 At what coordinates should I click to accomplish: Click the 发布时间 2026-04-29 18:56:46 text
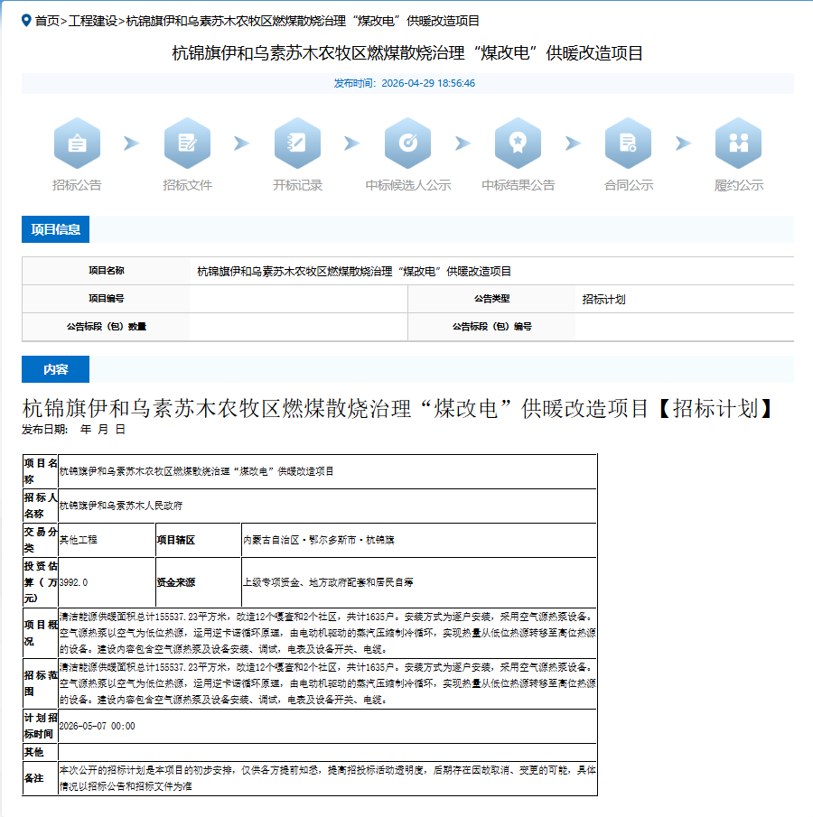pyautogui.click(x=405, y=83)
